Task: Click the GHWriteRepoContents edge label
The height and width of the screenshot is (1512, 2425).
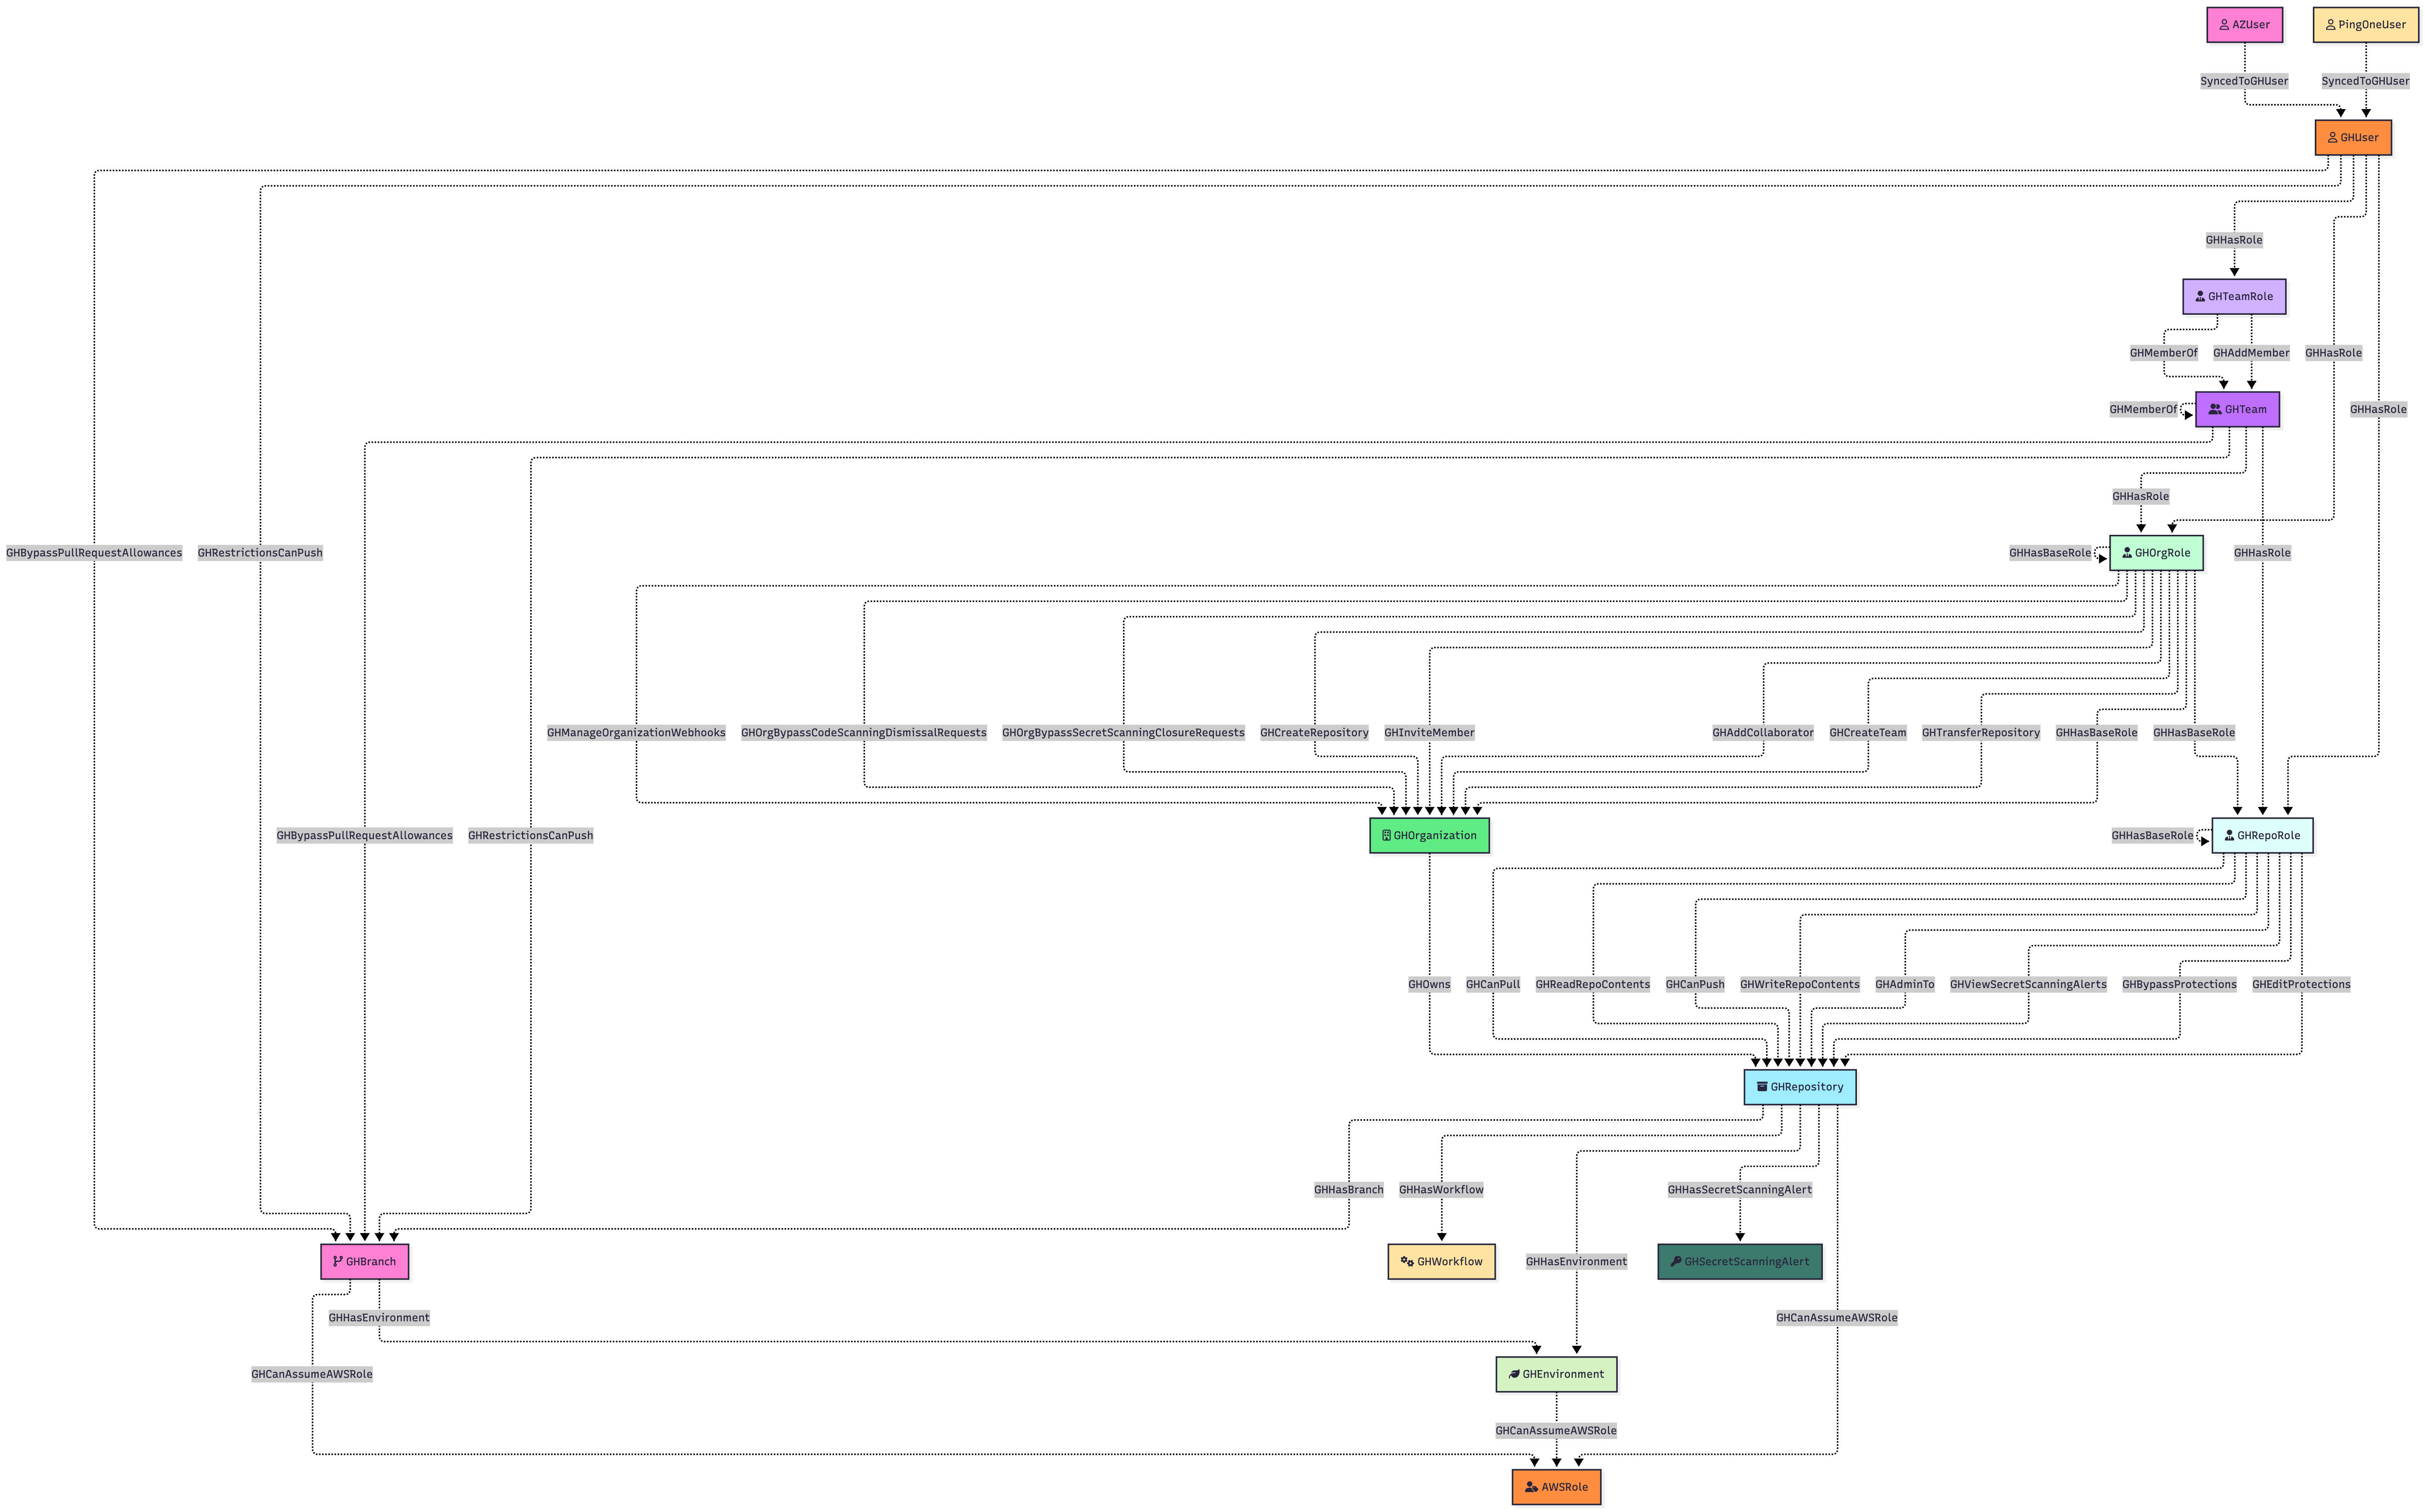Action: [1800, 985]
